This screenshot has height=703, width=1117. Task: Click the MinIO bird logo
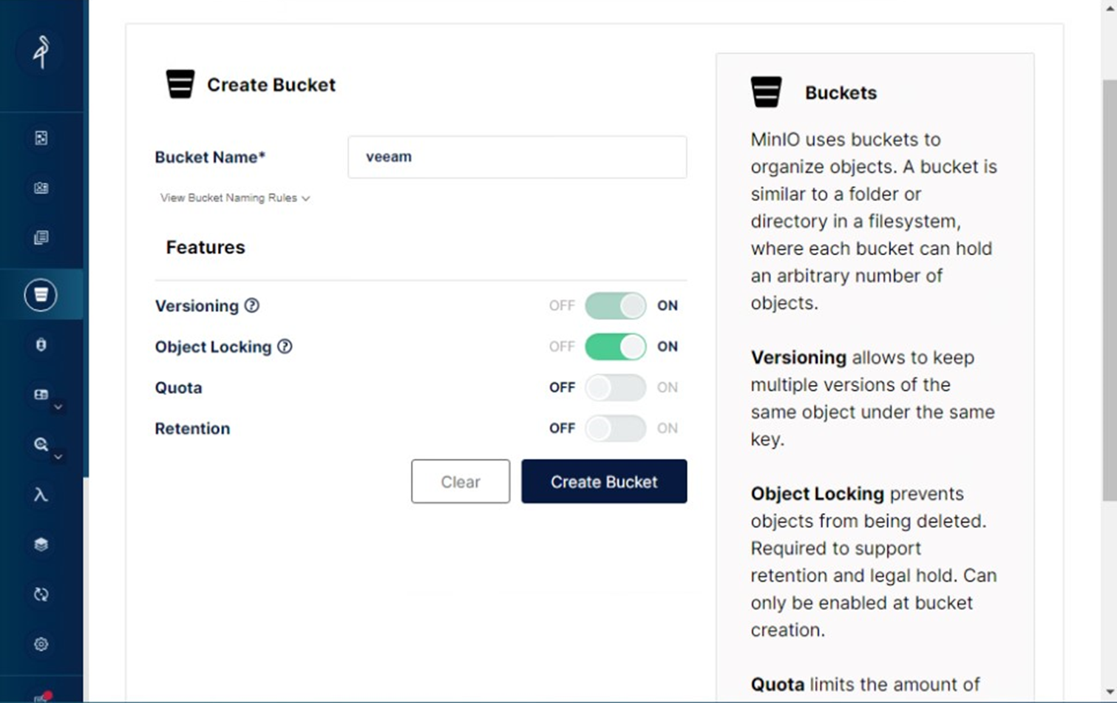(41, 52)
